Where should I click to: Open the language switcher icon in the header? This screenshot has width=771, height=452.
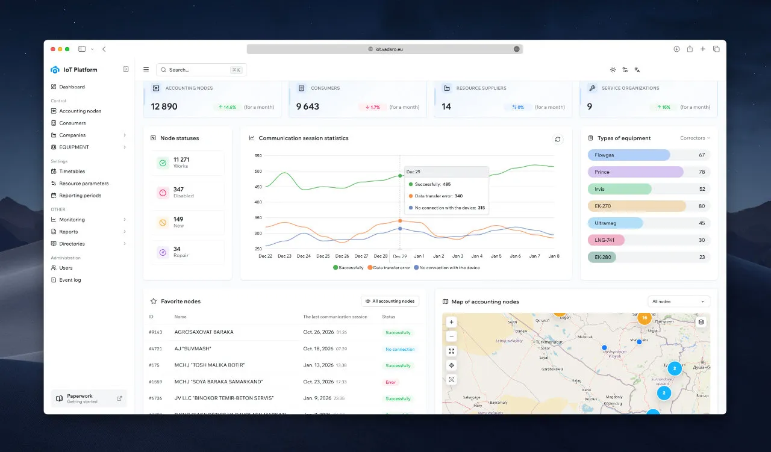click(637, 69)
